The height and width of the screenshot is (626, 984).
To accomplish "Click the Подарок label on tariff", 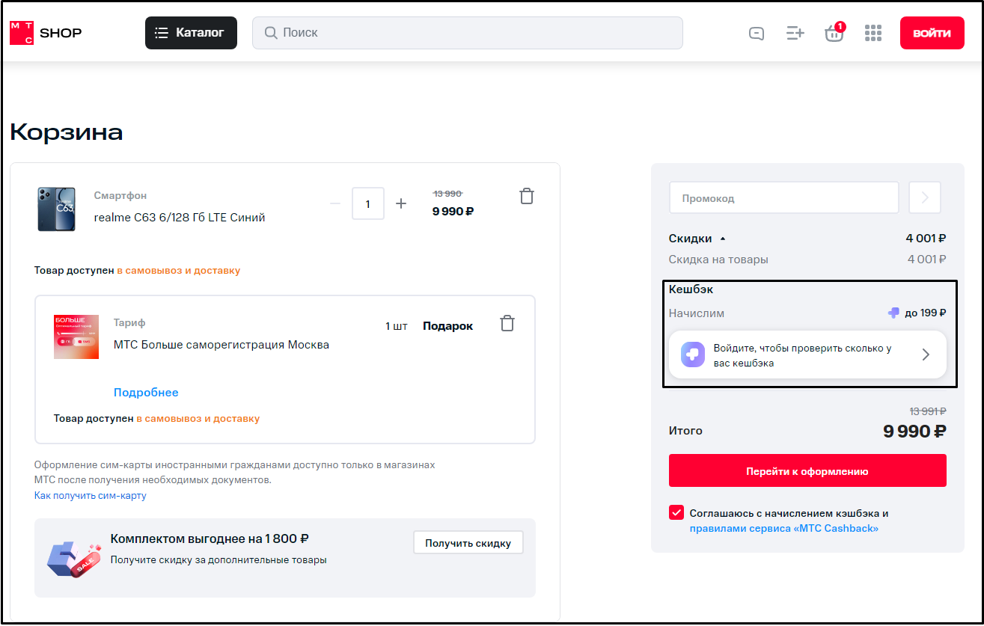I will click(447, 326).
